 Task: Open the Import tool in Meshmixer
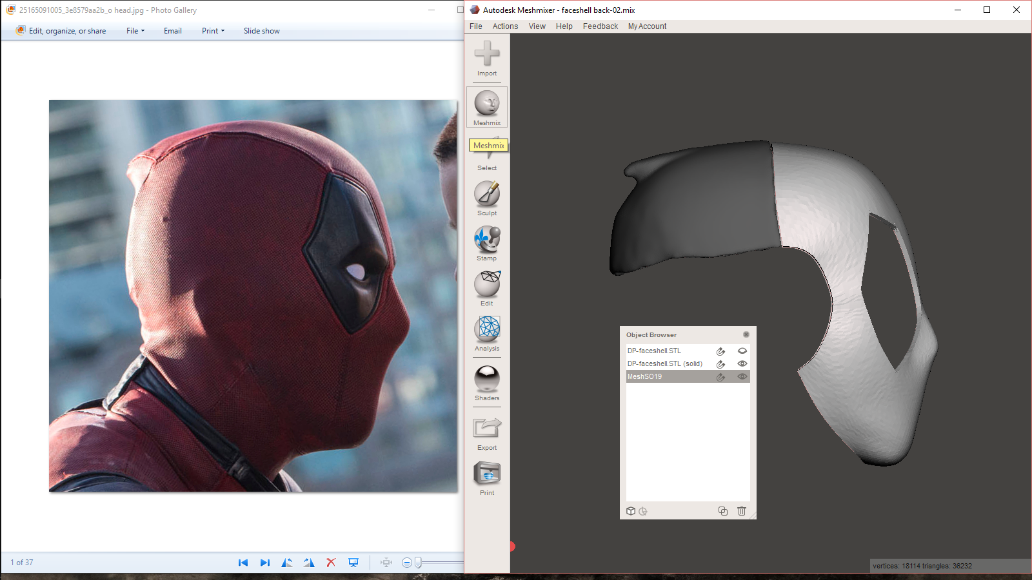[487, 59]
